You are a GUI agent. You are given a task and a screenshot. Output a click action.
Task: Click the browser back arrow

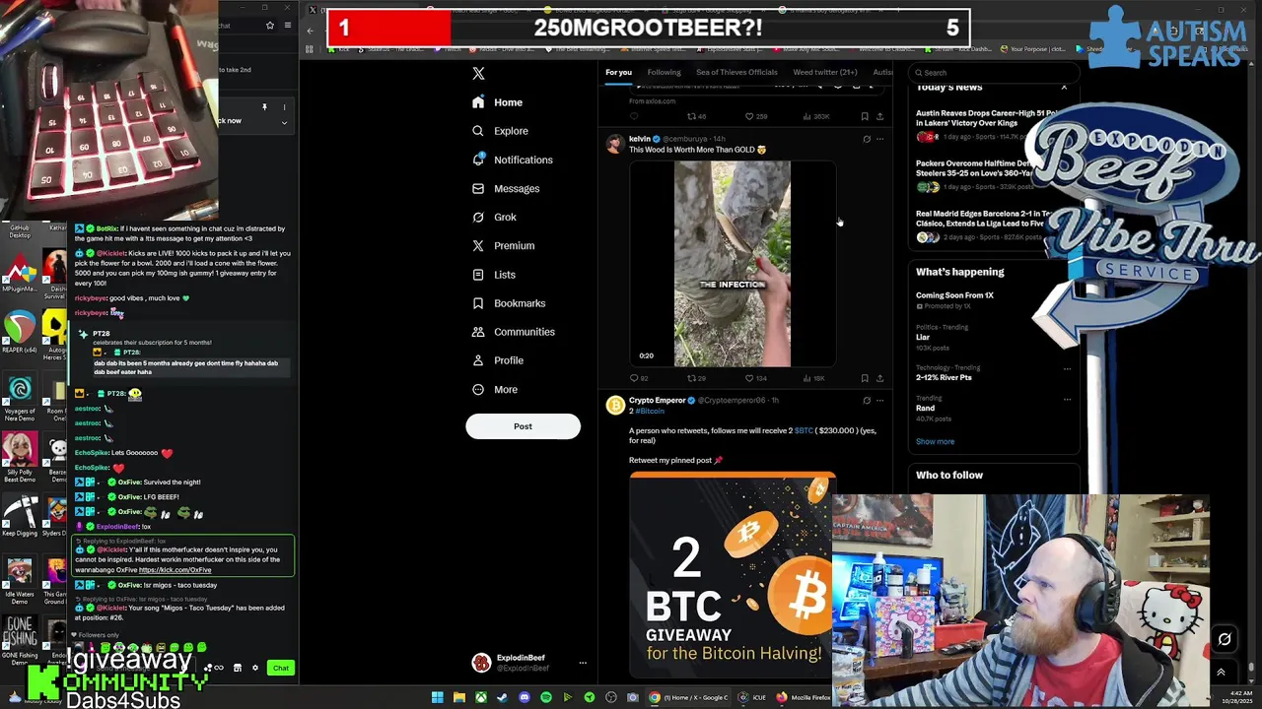click(310, 31)
